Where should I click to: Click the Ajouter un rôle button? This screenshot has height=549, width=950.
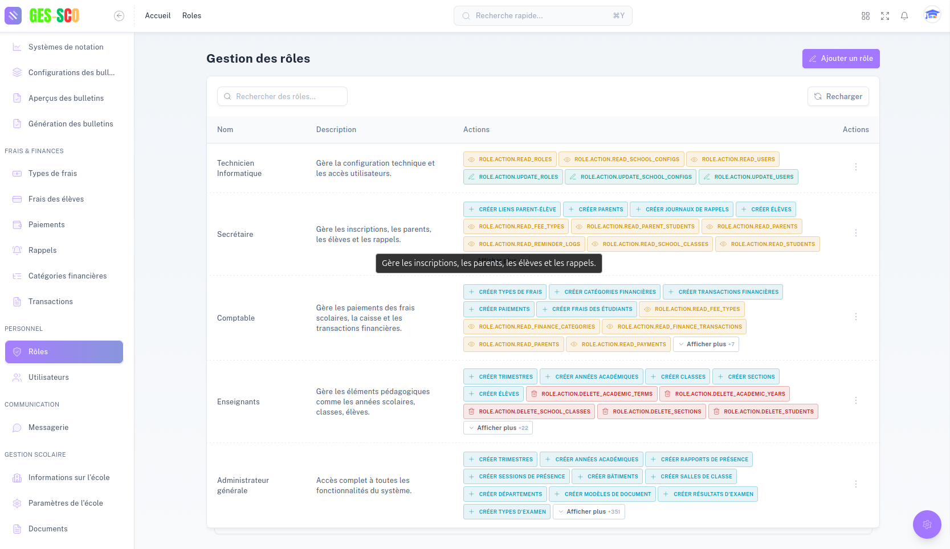841,58
